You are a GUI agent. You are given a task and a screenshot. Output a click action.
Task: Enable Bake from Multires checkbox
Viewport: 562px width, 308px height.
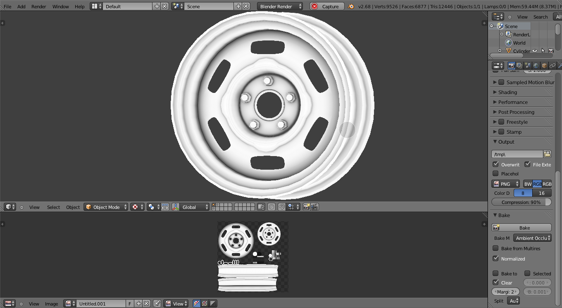point(495,248)
